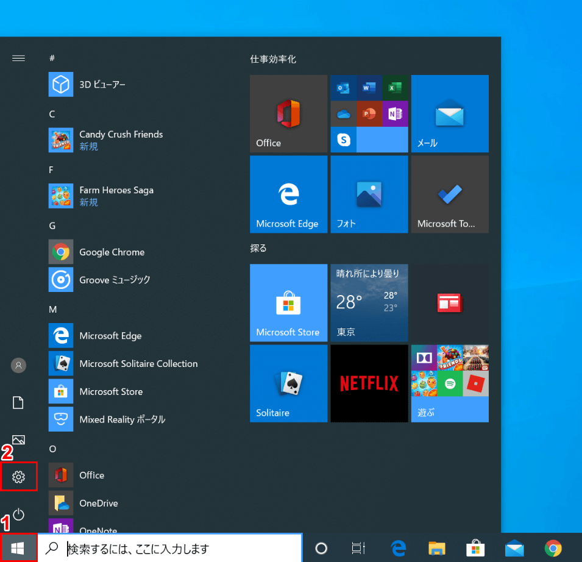Click PowerPoint icon in Office apps tile

tap(369, 113)
